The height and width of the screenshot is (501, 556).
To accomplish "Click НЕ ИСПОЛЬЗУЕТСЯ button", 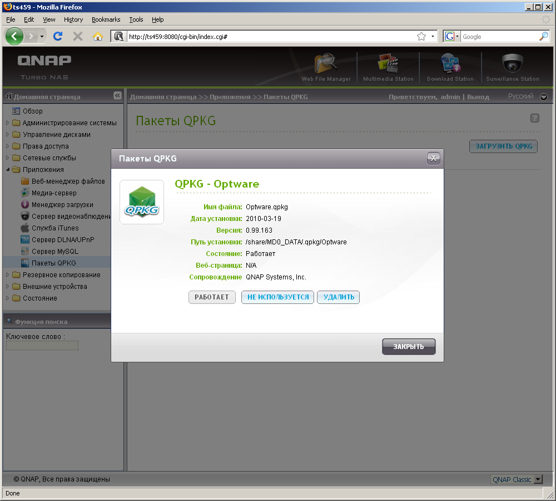I will (x=278, y=297).
